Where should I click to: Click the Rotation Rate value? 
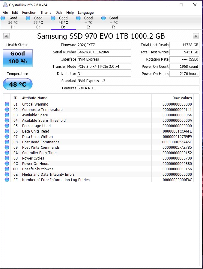click(184, 59)
